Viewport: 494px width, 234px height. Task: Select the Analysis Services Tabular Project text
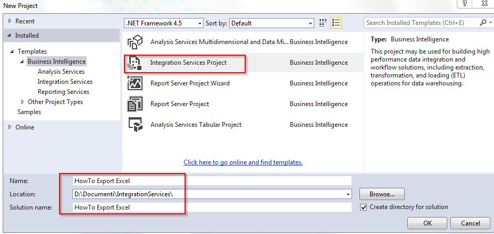[x=196, y=125]
